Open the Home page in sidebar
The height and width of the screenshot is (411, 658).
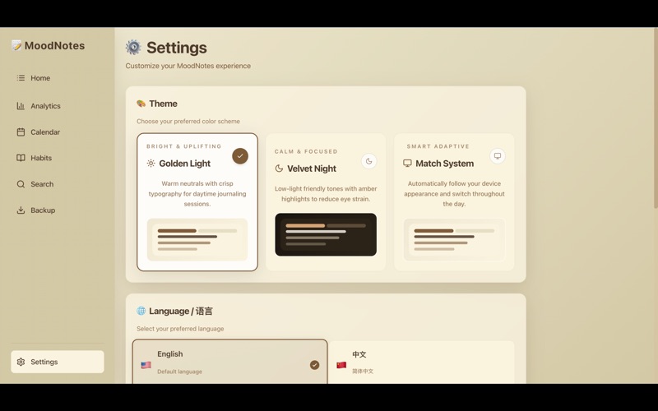pos(58,78)
